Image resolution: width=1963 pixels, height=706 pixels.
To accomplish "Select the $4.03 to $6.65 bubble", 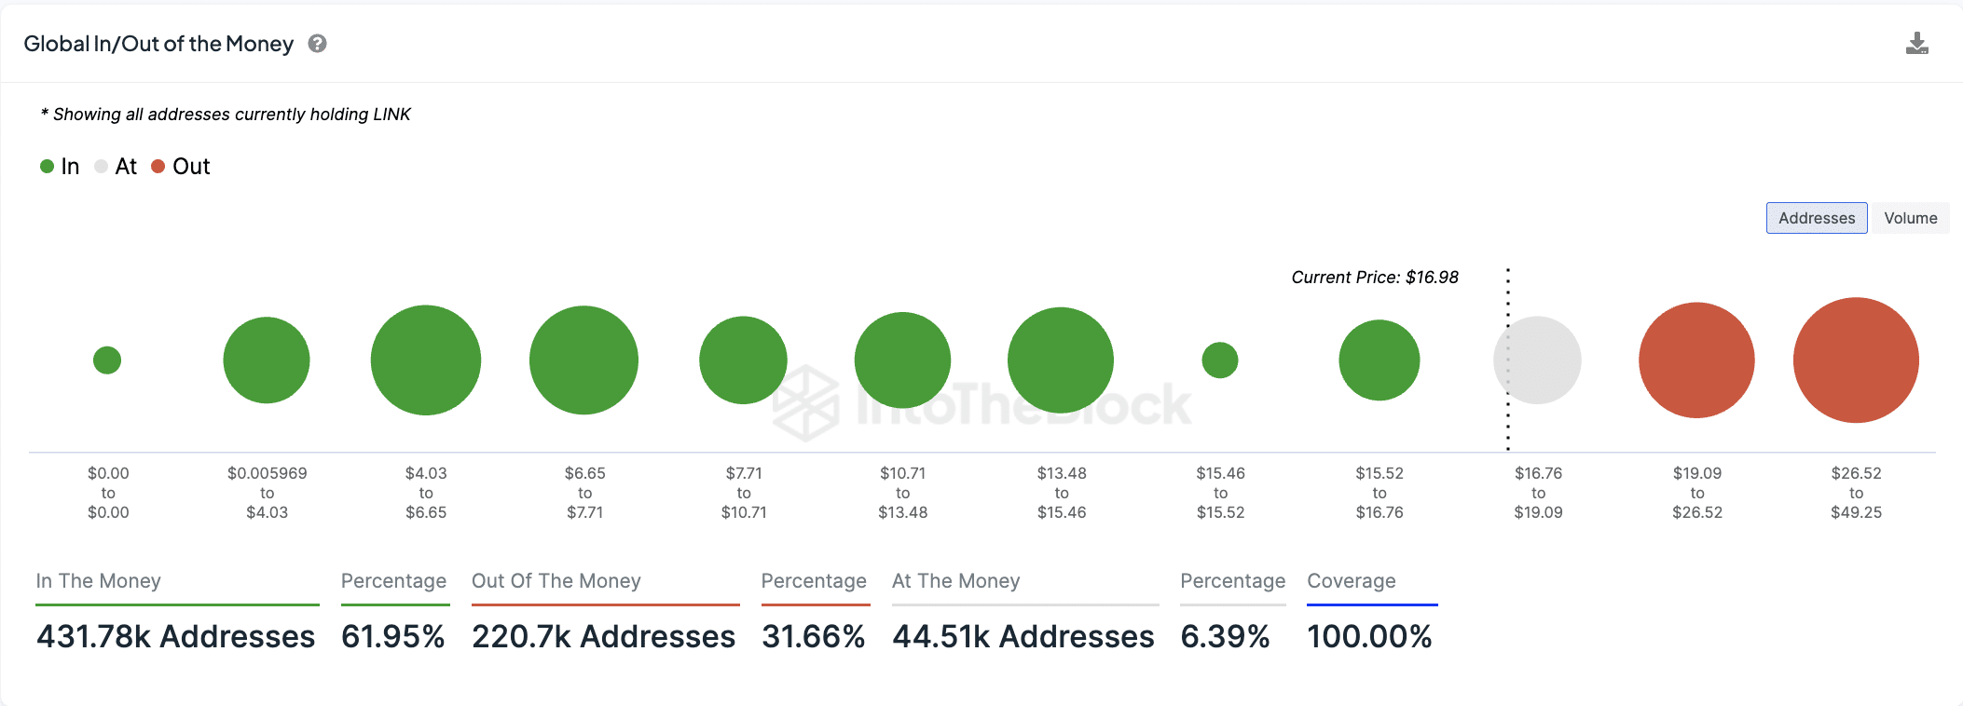I will (x=426, y=360).
